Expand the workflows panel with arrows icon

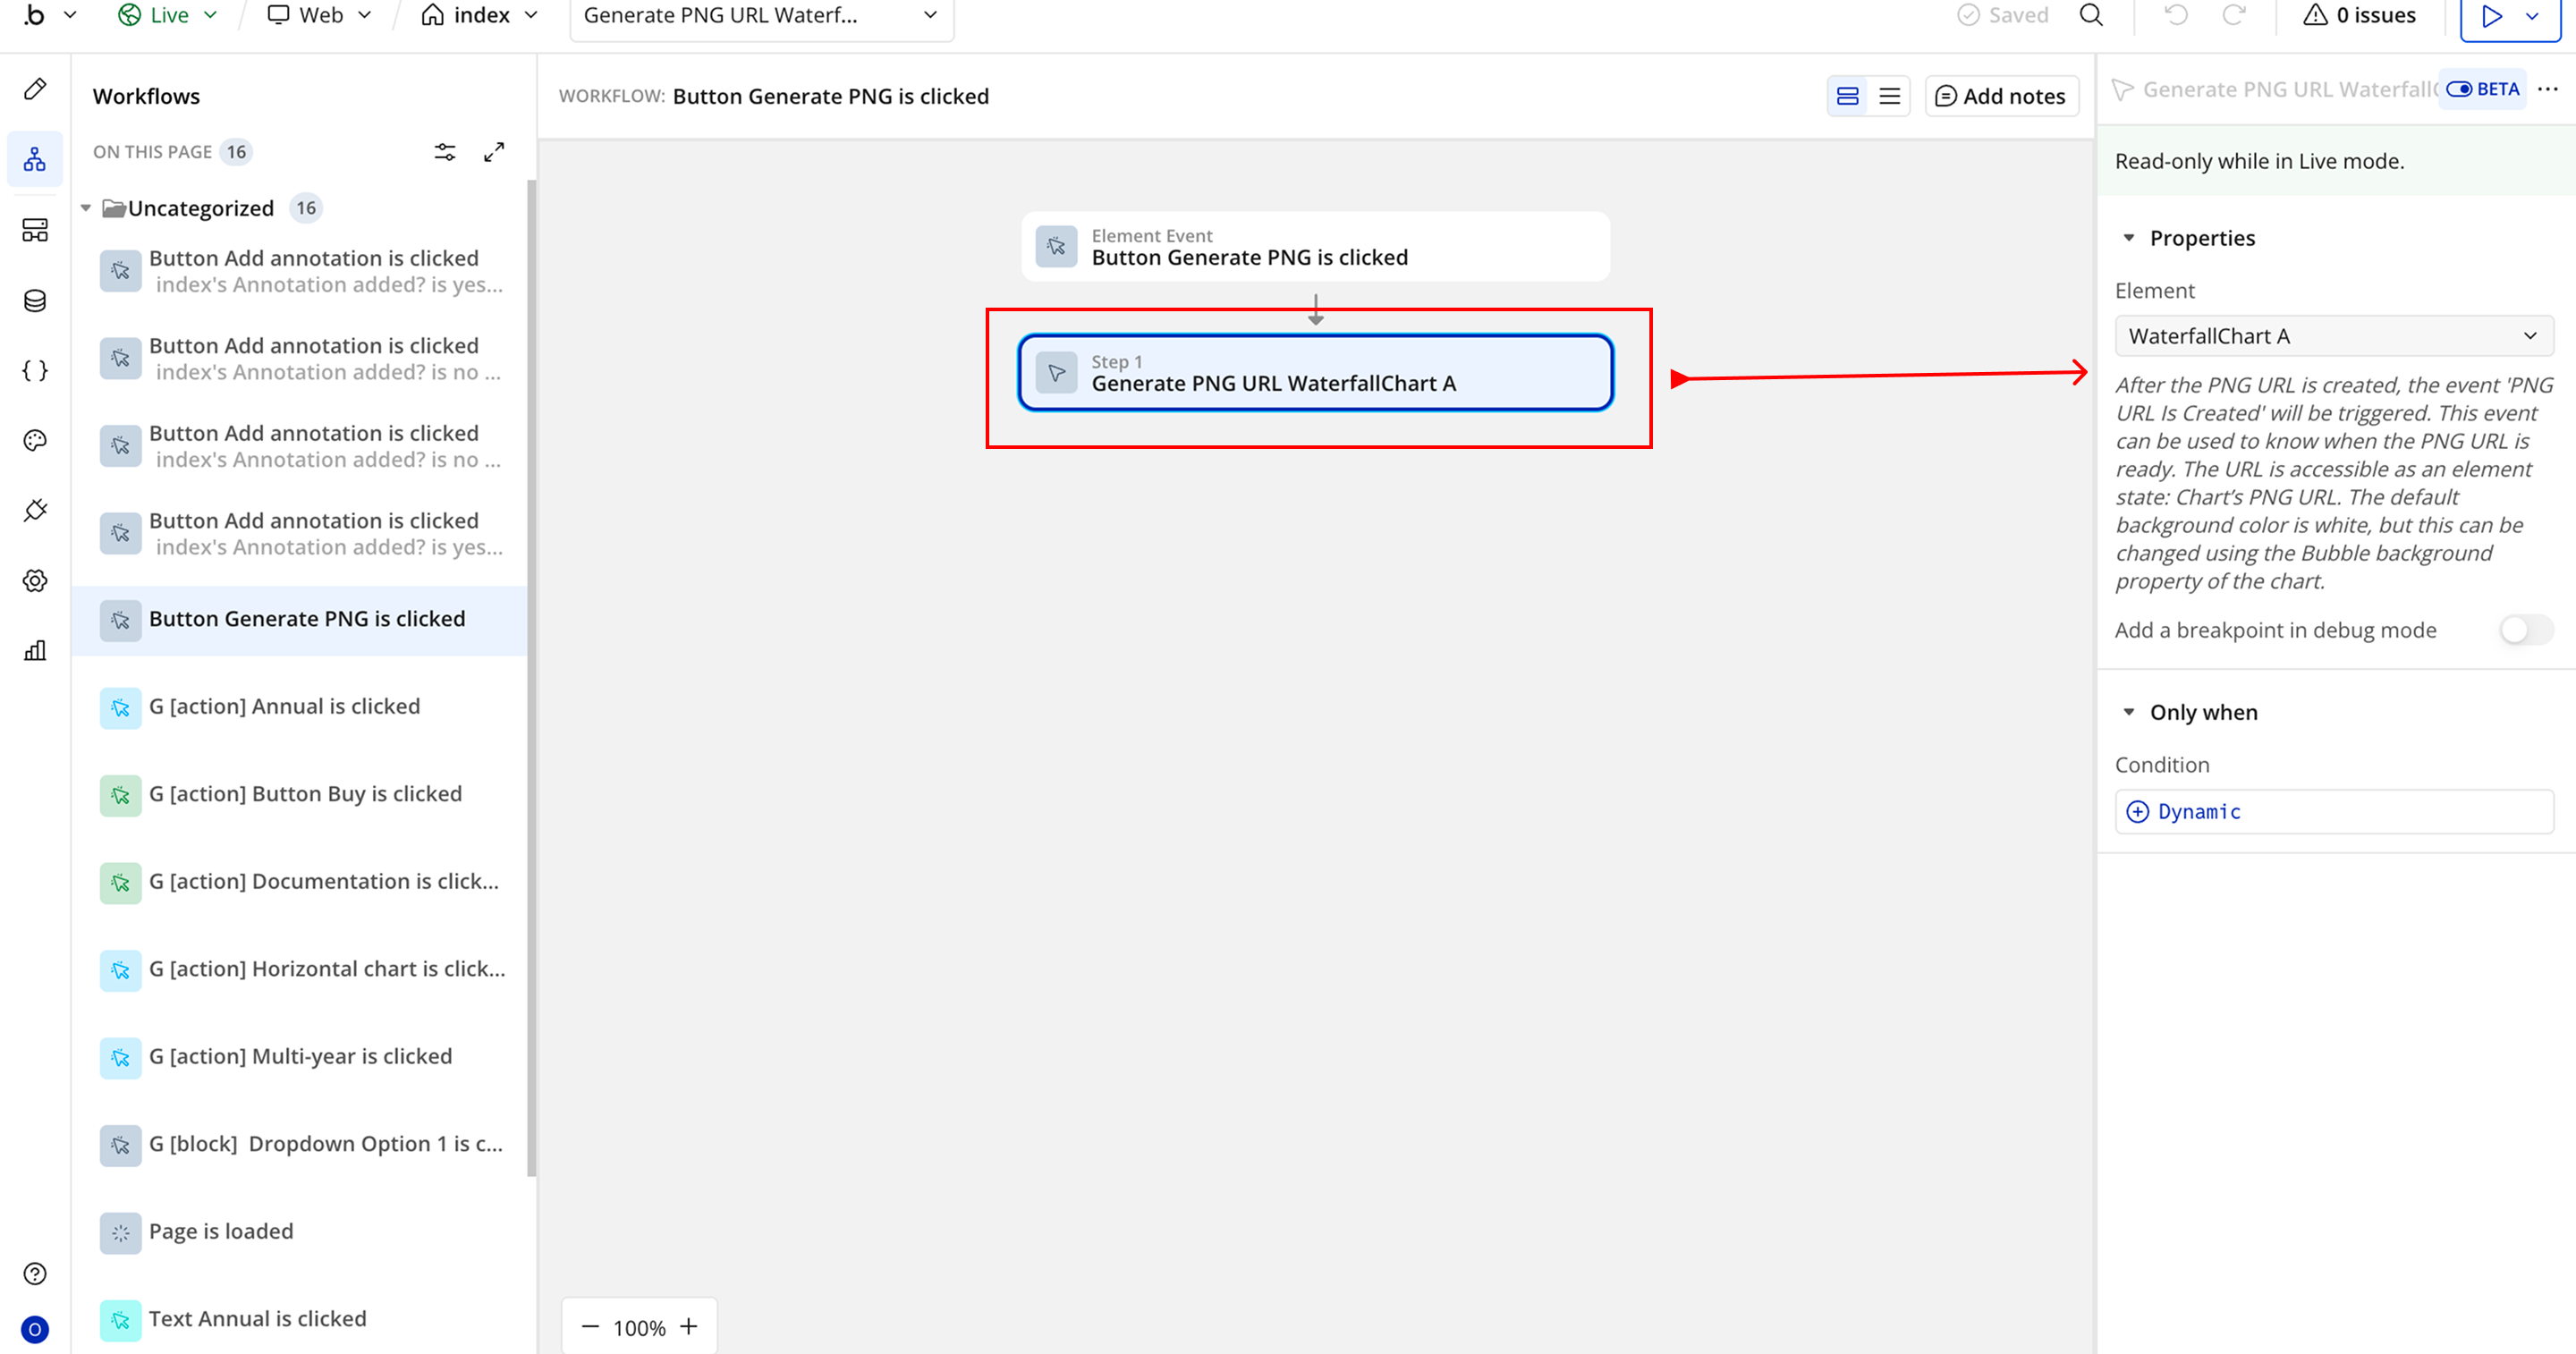[494, 152]
